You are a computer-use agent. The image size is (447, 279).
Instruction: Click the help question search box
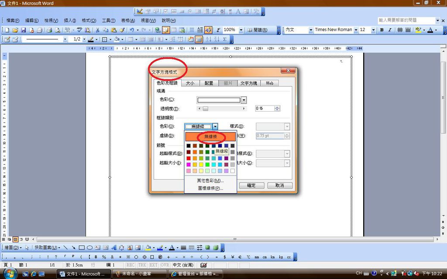click(x=406, y=20)
